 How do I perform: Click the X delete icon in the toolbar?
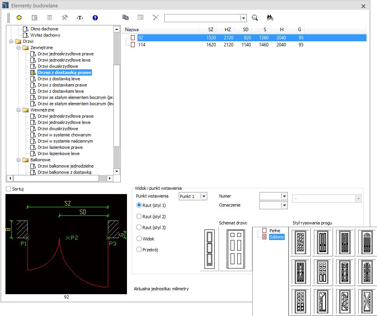click(156, 17)
